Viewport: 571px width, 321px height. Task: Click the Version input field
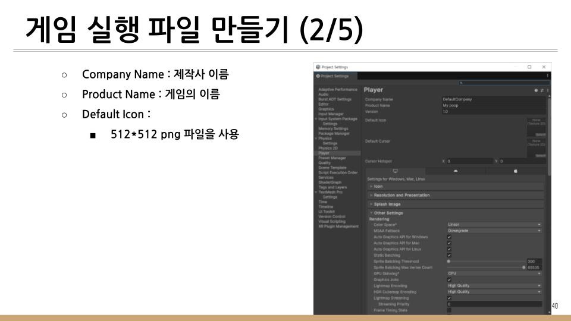click(x=494, y=112)
